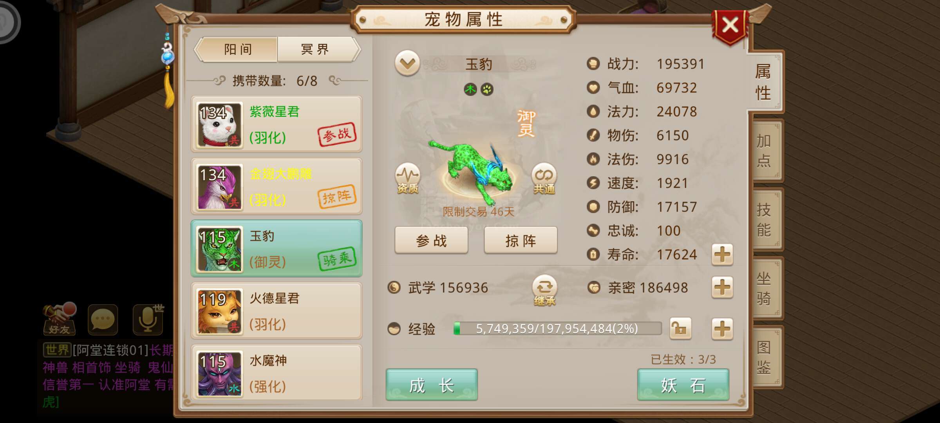Click the plus beside 寿命 17624
940x423 pixels.
(x=722, y=255)
